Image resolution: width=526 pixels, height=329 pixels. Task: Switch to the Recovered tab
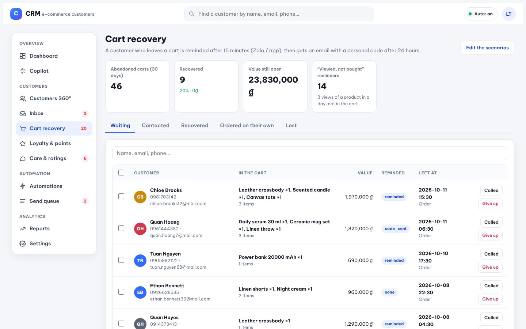tap(195, 125)
